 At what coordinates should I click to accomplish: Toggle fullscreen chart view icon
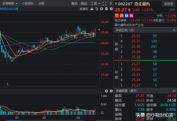click(x=105, y=4)
